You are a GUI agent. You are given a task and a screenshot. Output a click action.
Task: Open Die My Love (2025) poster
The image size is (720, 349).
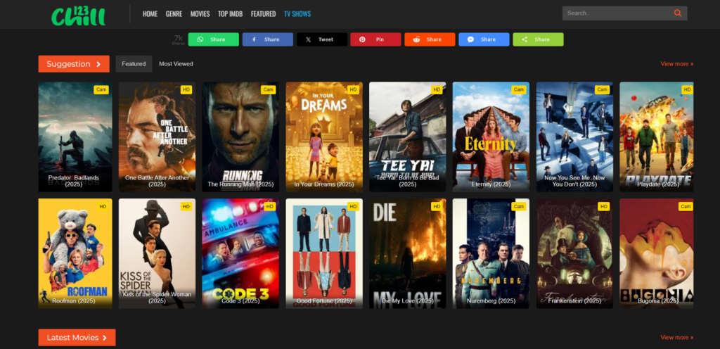click(408, 253)
